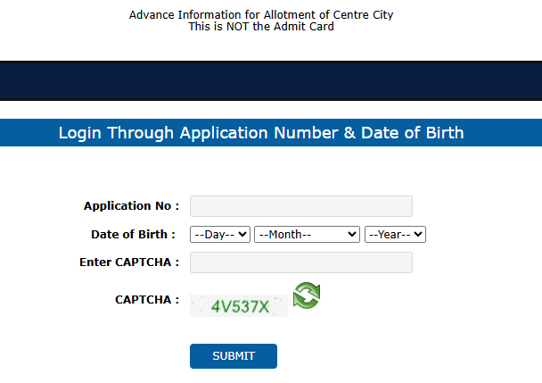Click the blue login header bar background
The width and height of the screenshot is (542, 383).
coord(508,133)
